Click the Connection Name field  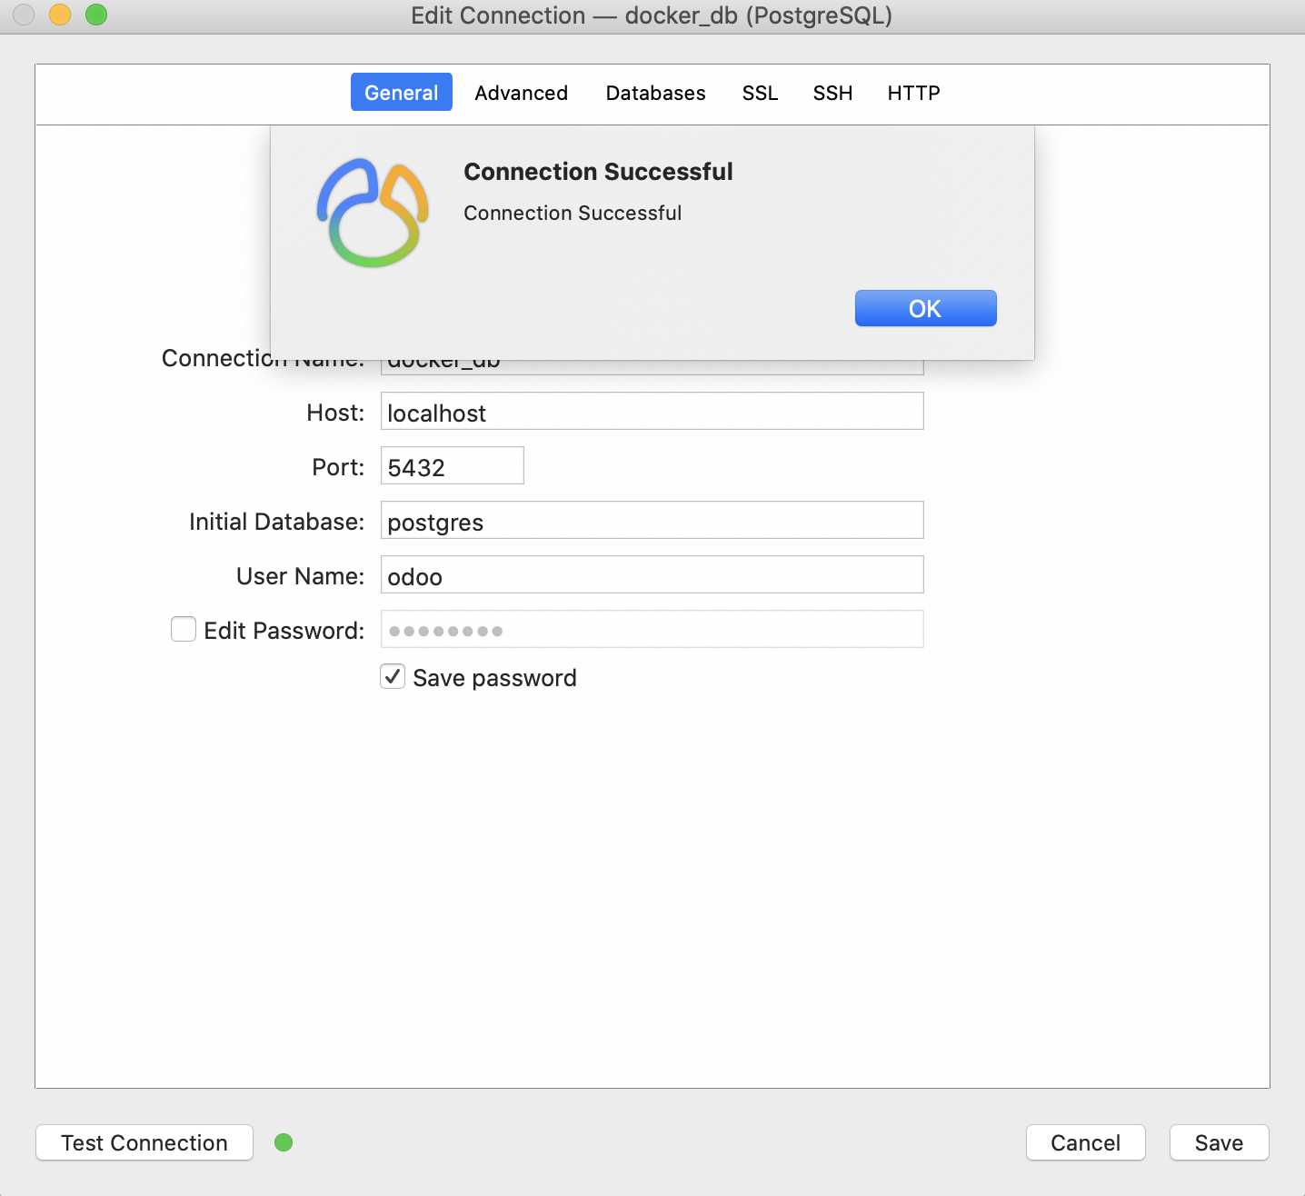point(652,367)
